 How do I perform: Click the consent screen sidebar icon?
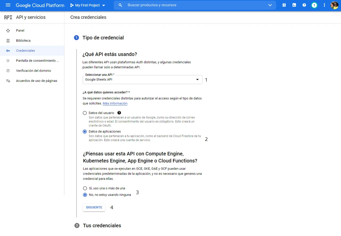(x=8, y=61)
